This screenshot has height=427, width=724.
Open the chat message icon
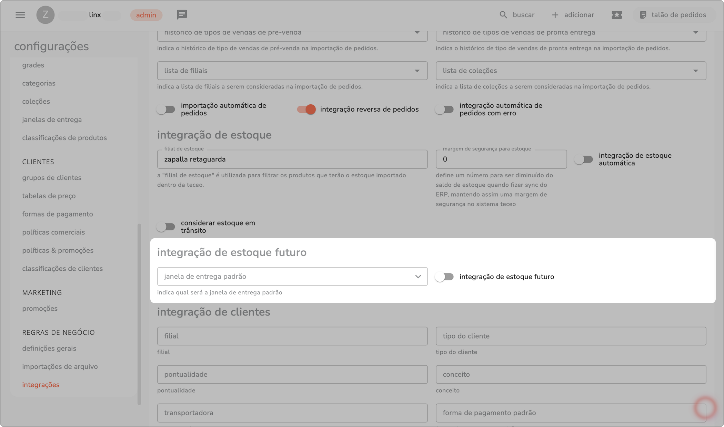(182, 14)
